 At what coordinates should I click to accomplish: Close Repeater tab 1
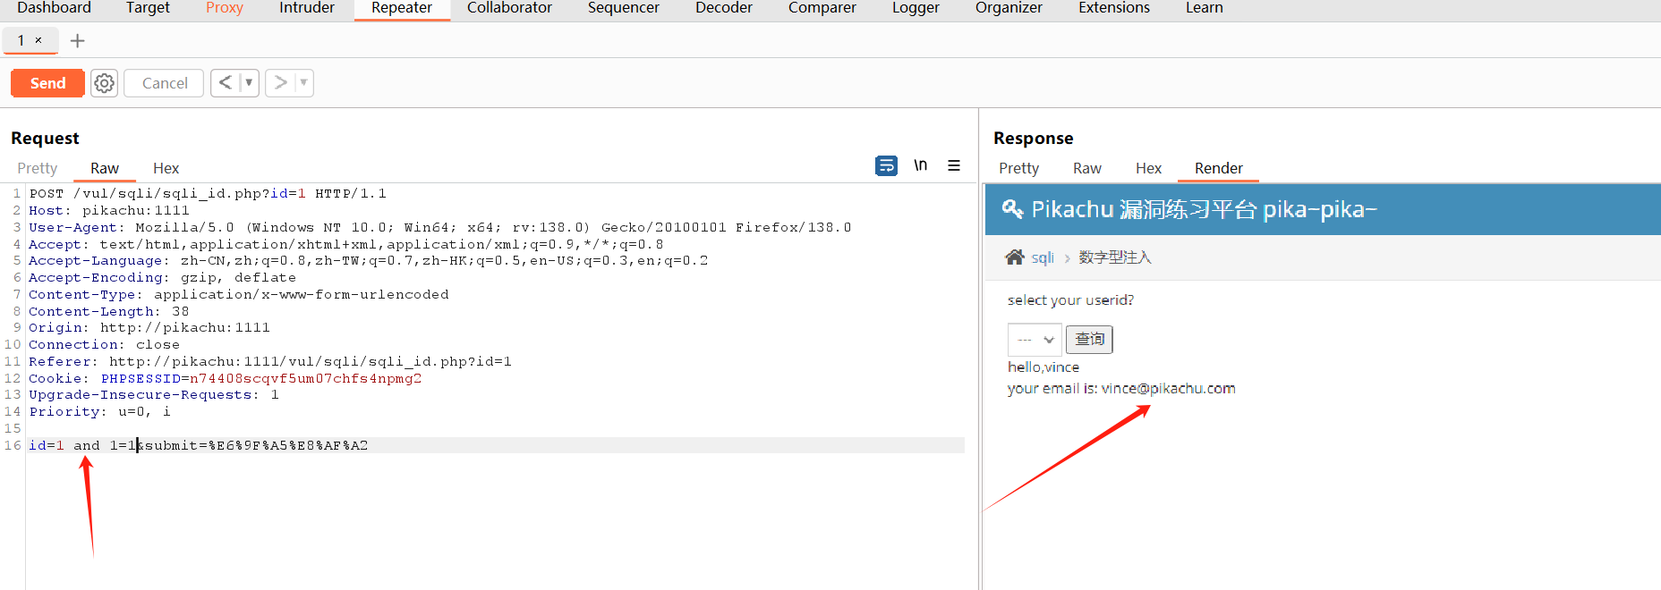[38, 40]
